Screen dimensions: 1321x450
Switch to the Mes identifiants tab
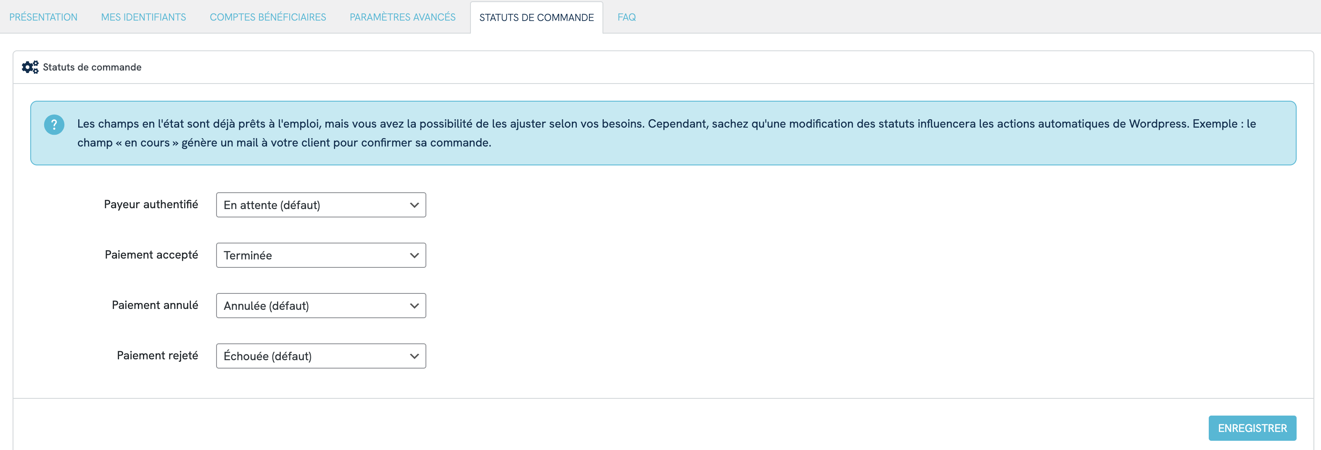click(x=144, y=17)
